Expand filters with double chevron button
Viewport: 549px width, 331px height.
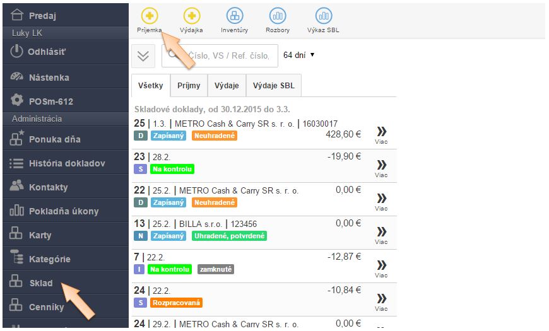point(143,55)
